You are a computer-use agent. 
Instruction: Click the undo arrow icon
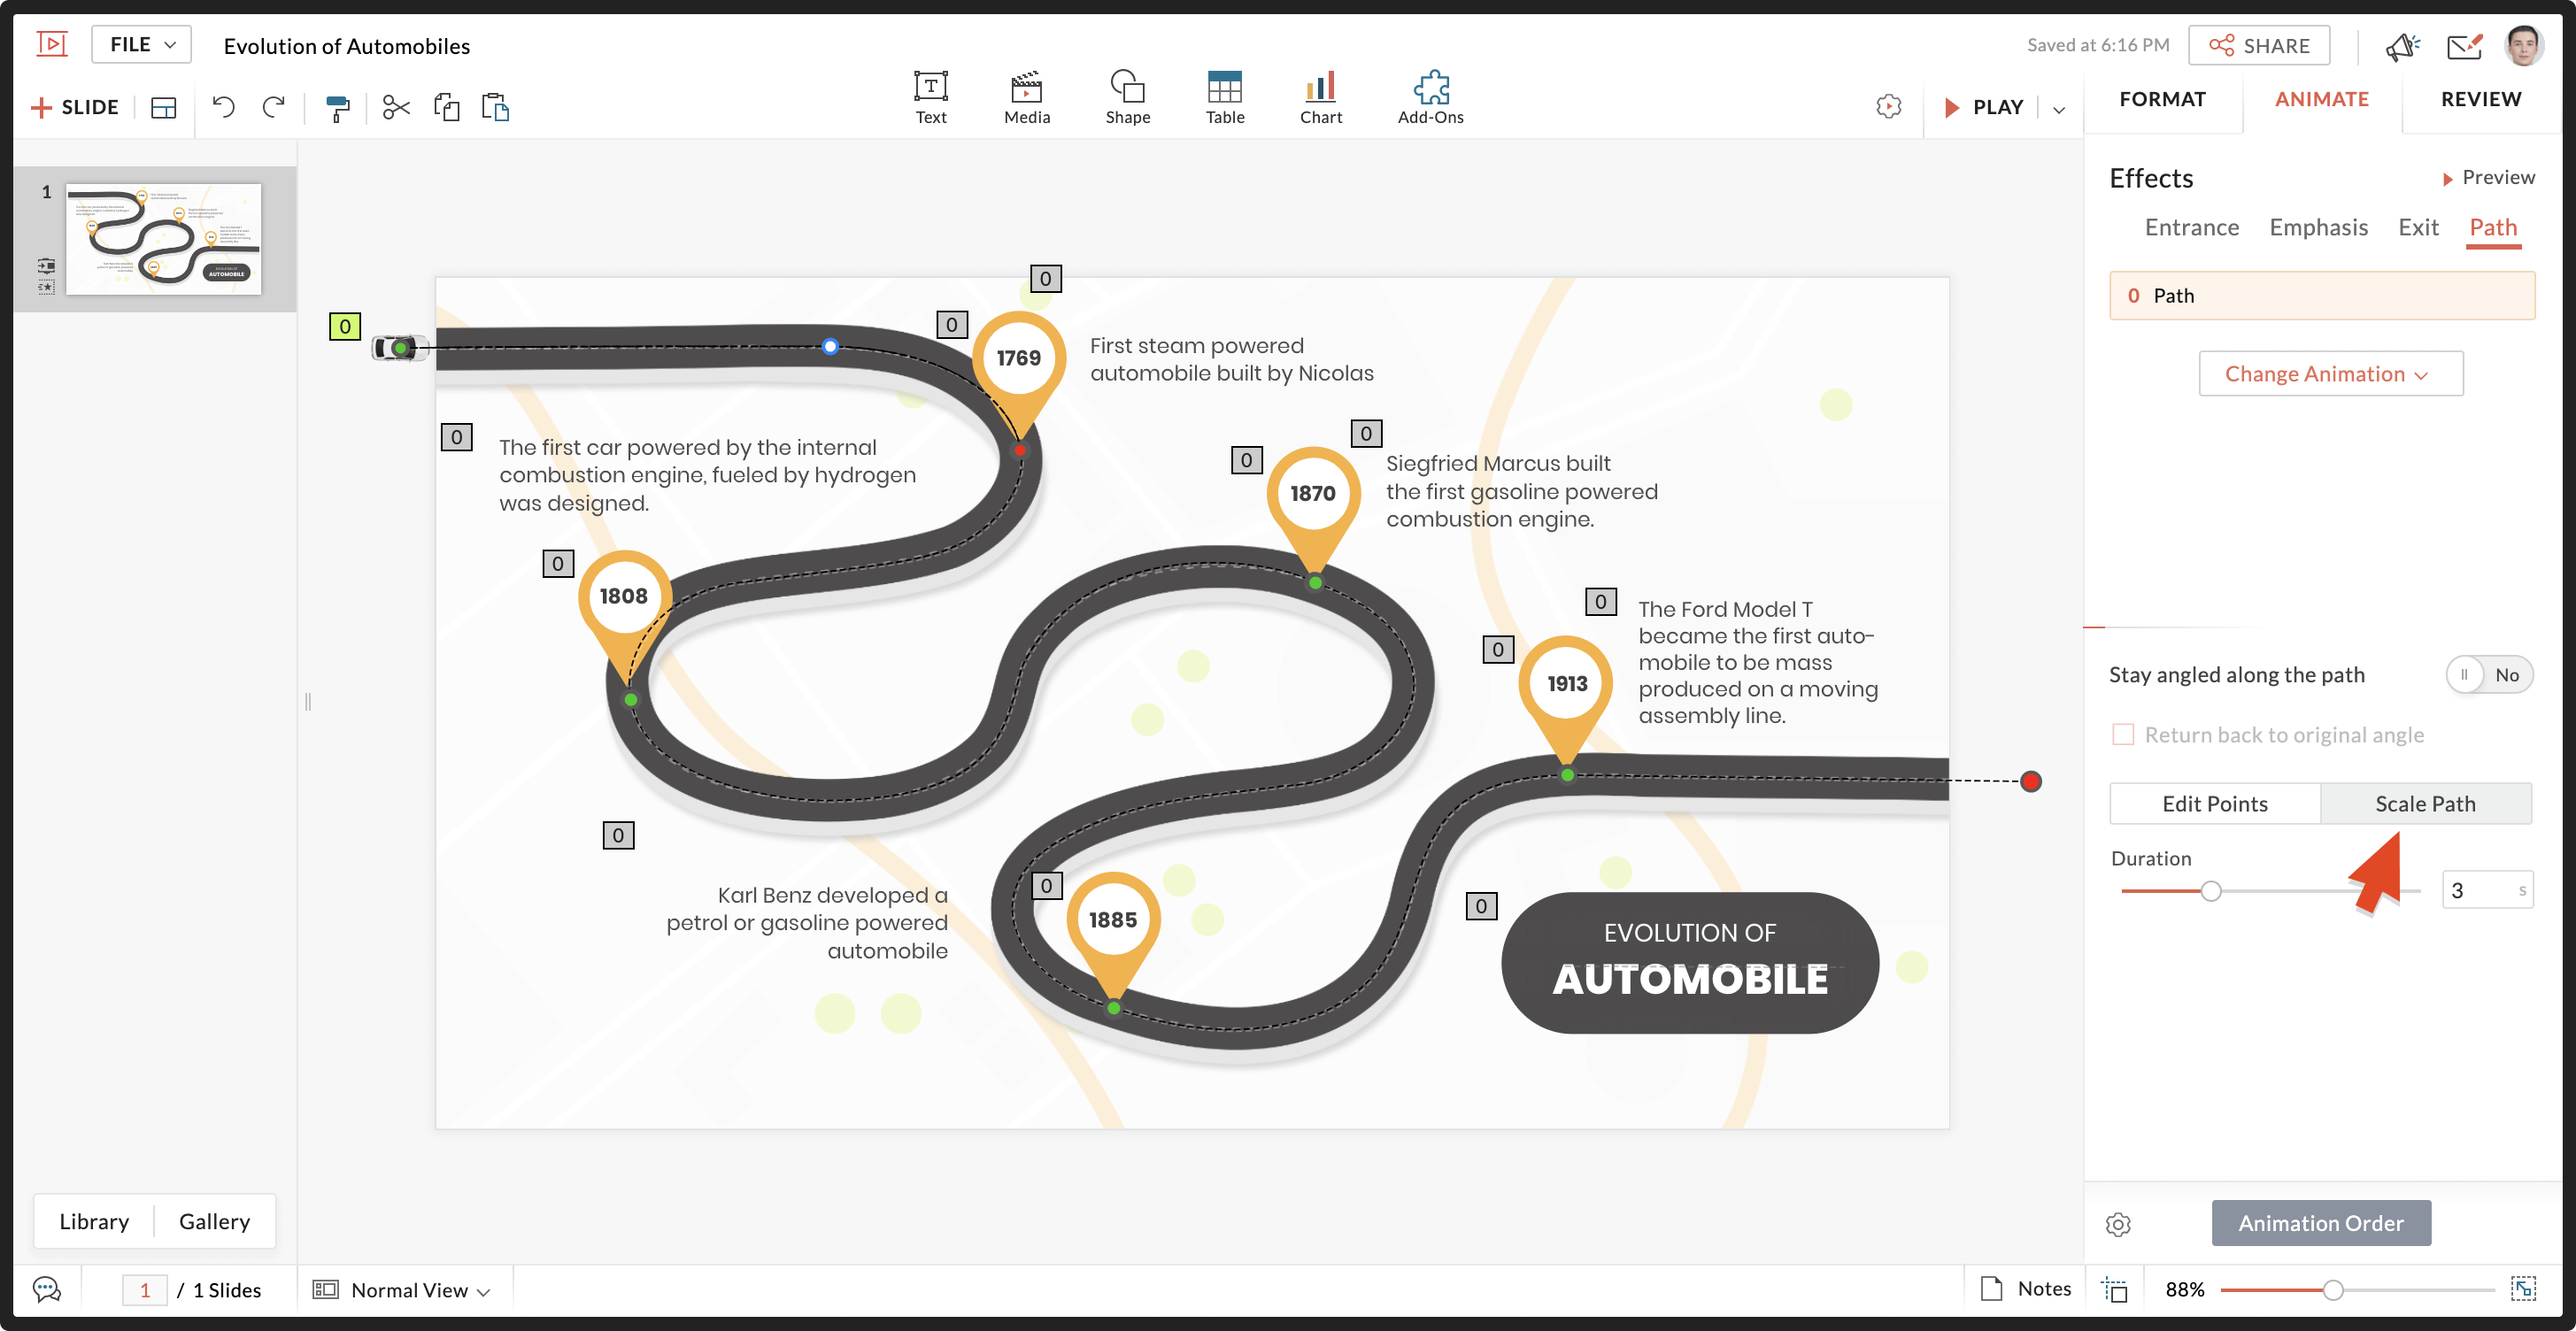coord(223,107)
